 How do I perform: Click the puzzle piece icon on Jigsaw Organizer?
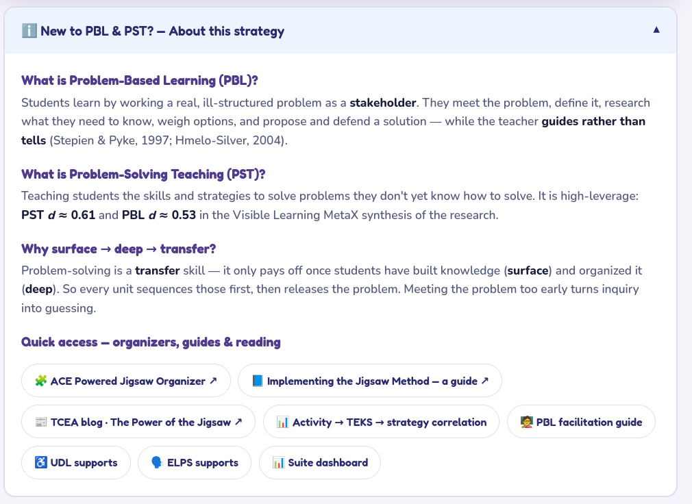coord(40,381)
